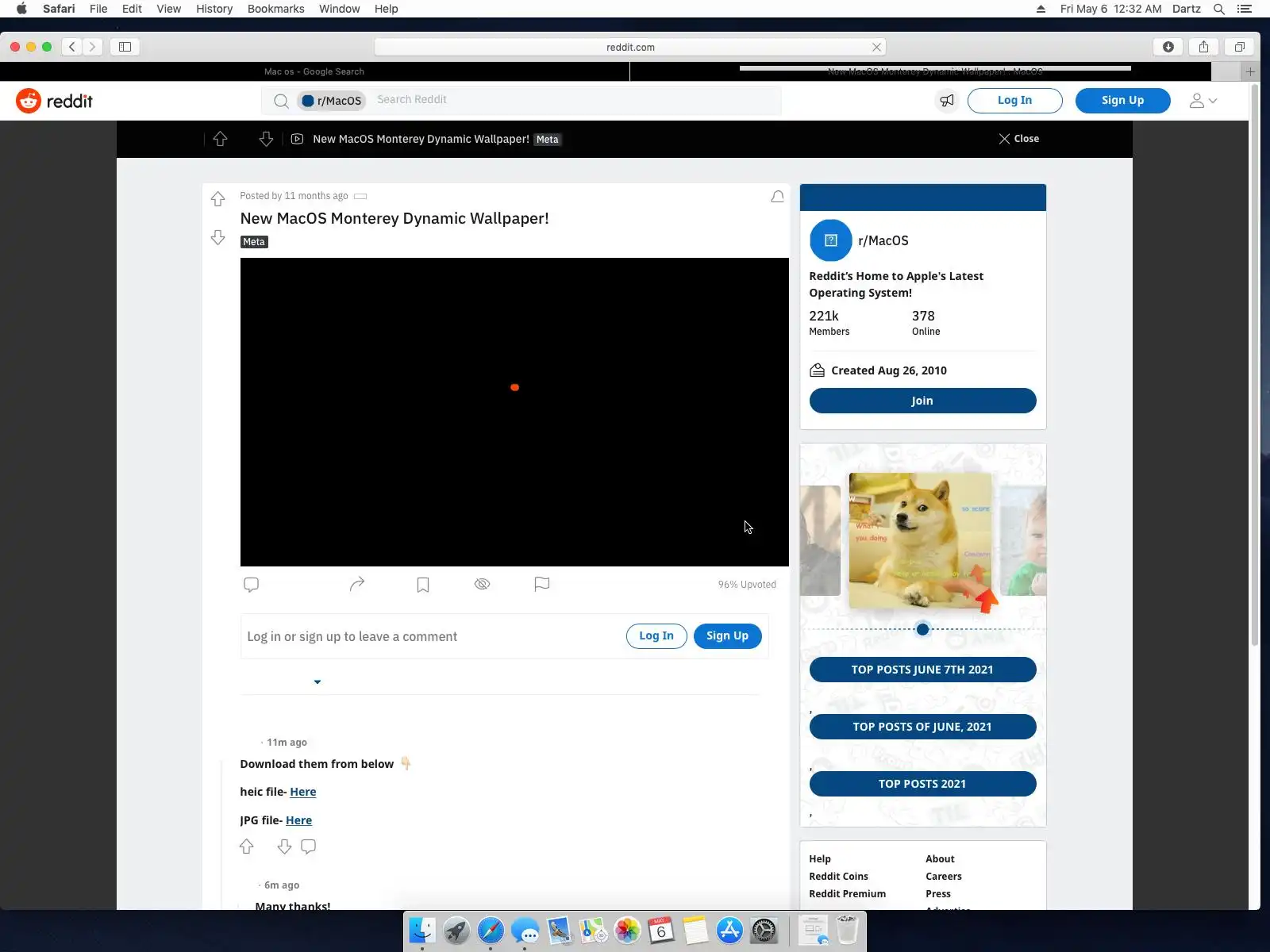Upvote the post beside the Posted by line
The height and width of the screenshot is (952, 1270).
coord(218,198)
